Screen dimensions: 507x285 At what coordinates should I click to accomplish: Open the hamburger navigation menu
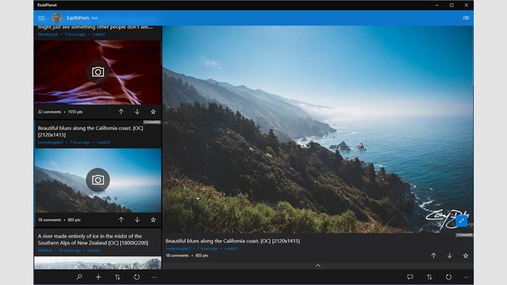pos(41,18)
